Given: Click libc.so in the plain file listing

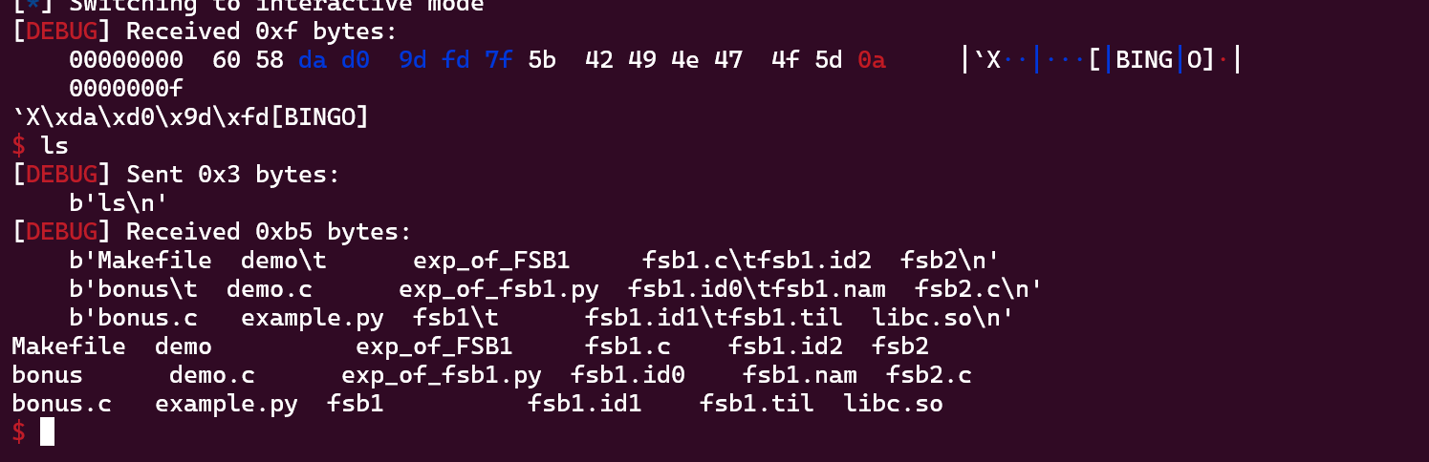Looking at the screenshot, I should (x=893, y=404).
